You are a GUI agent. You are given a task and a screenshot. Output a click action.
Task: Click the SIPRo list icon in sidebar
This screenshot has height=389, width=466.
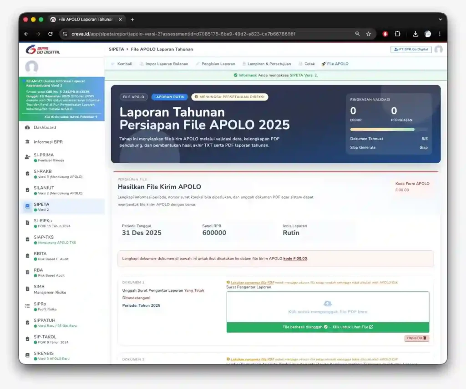27,306
